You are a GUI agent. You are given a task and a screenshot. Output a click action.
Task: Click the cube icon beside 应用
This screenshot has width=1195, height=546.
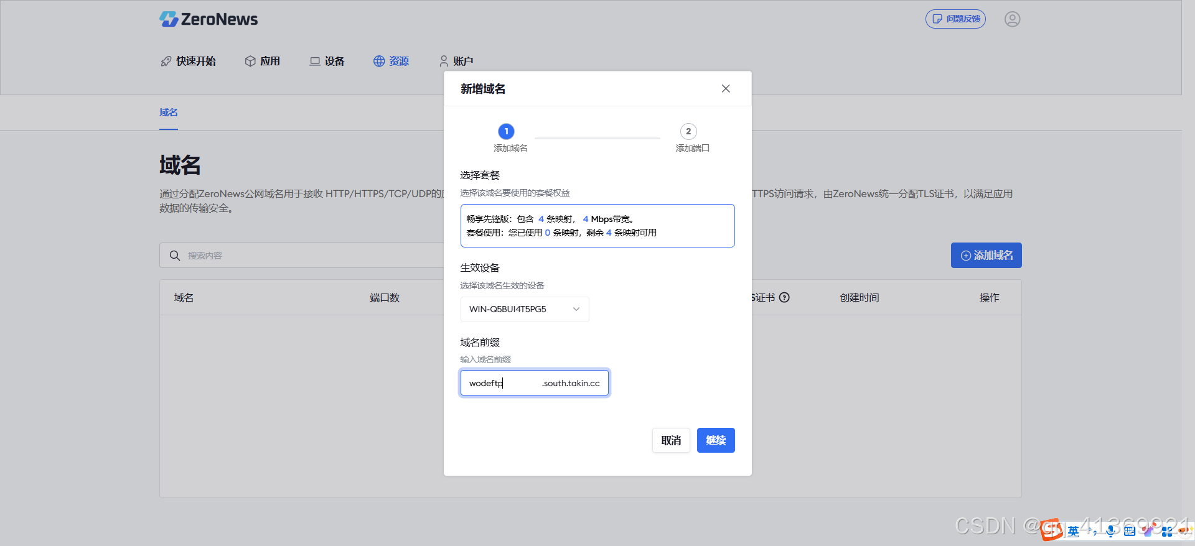[250, 61]
